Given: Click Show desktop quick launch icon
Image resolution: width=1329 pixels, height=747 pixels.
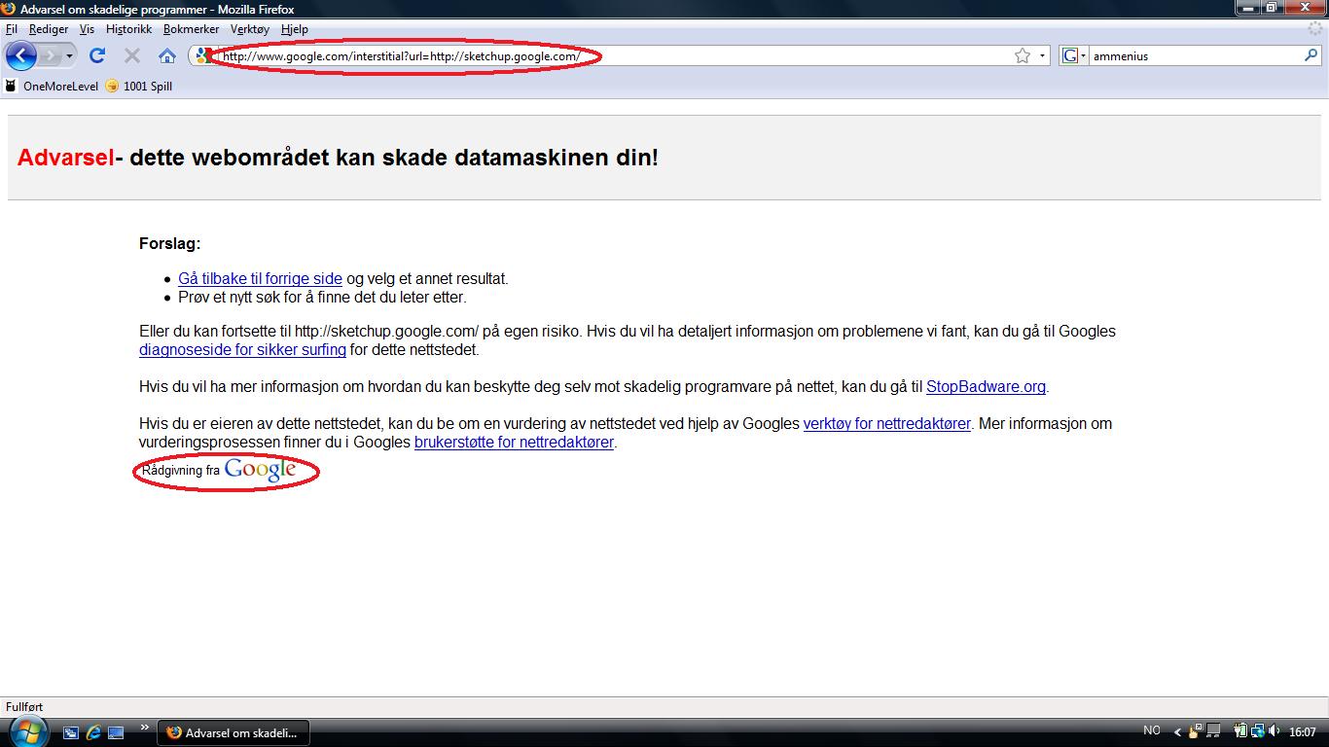Looking at the screenshot, I should pyautogui.click(x=116, y=732).
